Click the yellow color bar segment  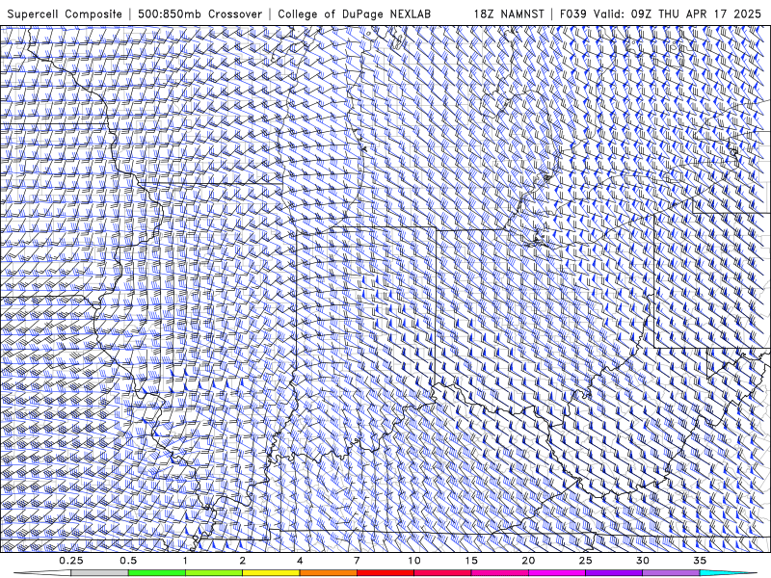pyautogui.click(x=271, y=572)
